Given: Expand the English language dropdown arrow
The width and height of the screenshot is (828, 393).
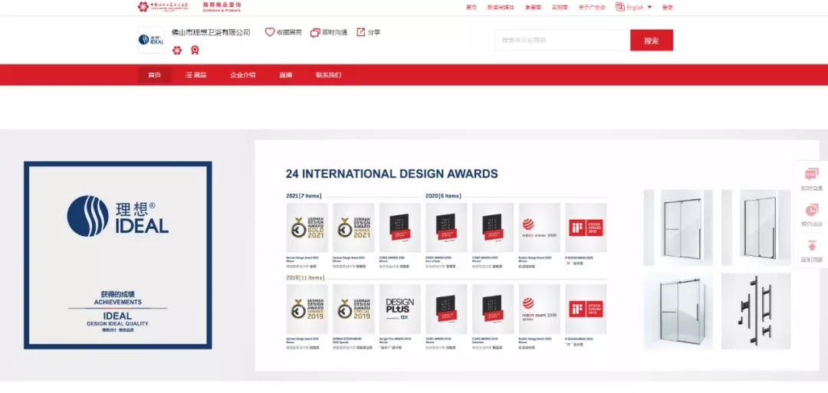Looking at the screenshot, I should point(649,8).
